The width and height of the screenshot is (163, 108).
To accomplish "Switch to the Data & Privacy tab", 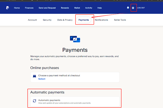I will coord(65,20).
